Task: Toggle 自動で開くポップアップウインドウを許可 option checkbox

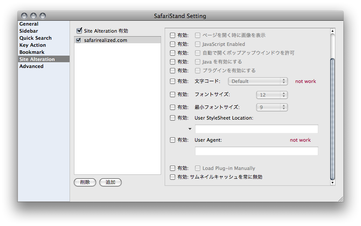Action: tap(198, 53)
